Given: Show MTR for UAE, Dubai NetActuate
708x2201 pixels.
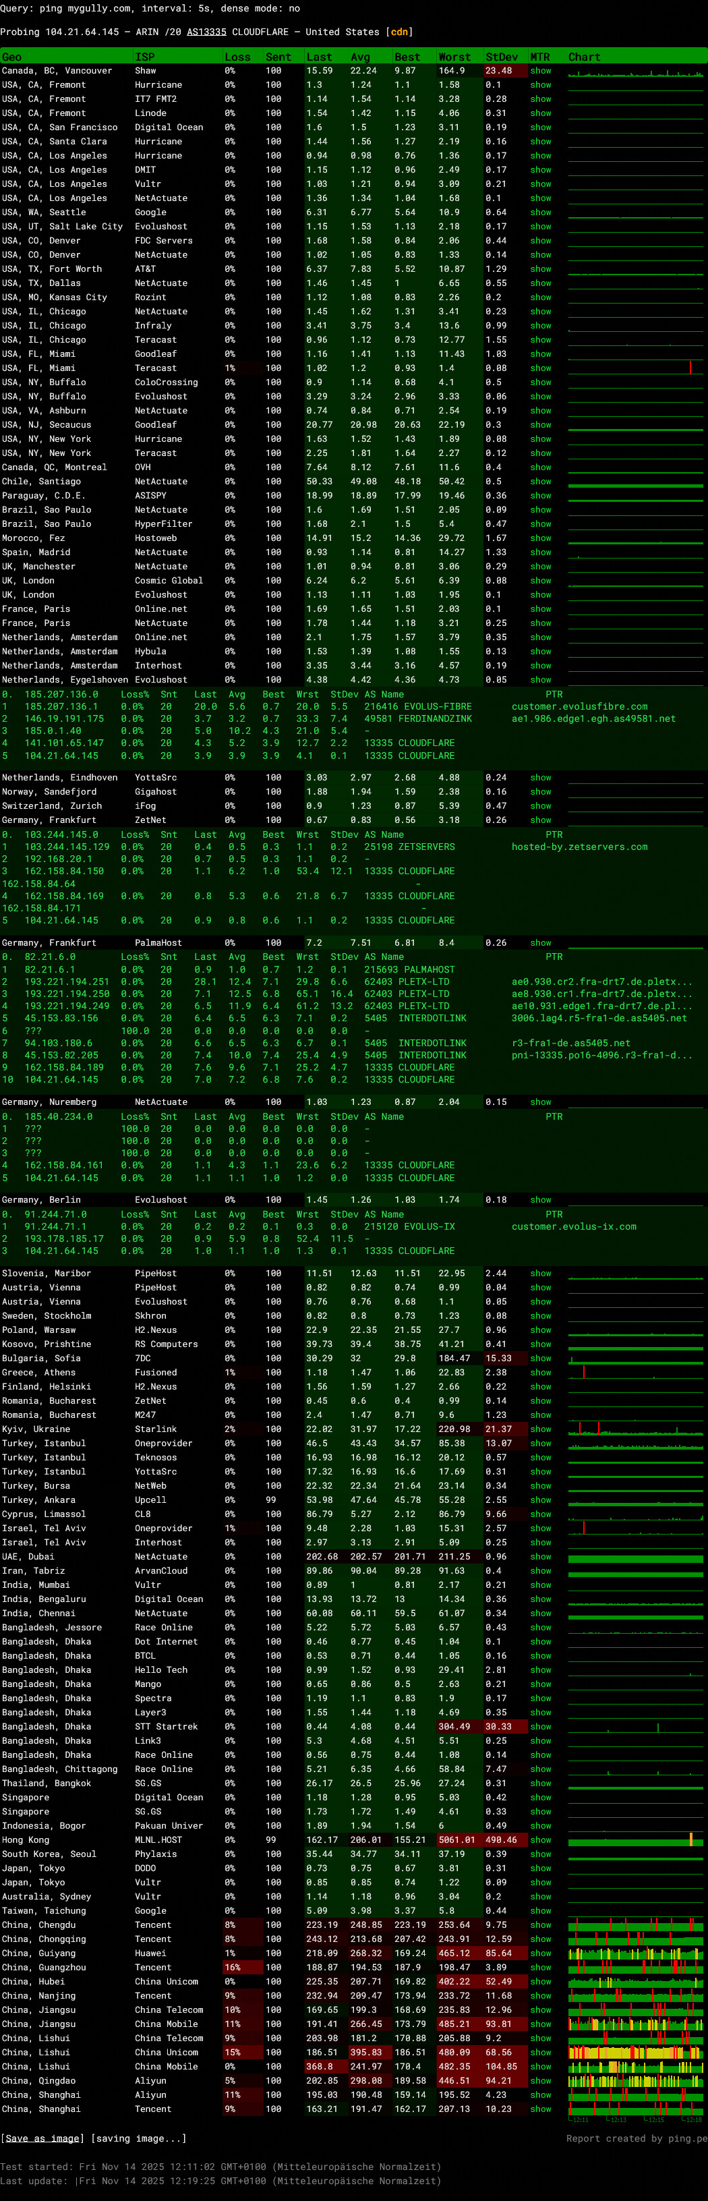Looking at the screenshot, I should click(x=541, y=1557).
